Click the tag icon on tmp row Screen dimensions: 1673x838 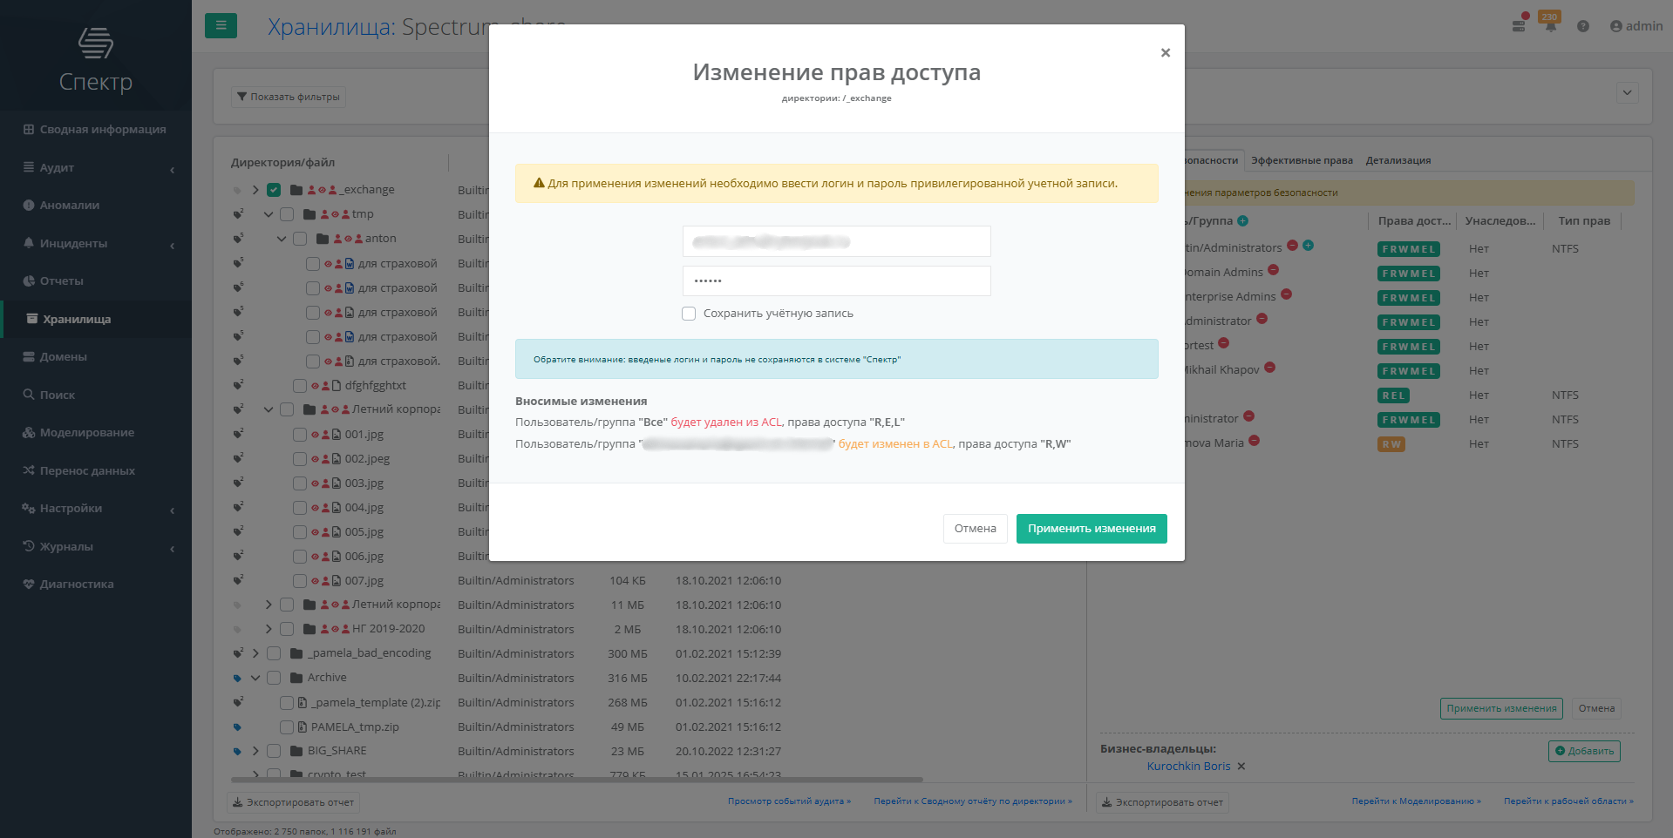click(x=238, y=214)
